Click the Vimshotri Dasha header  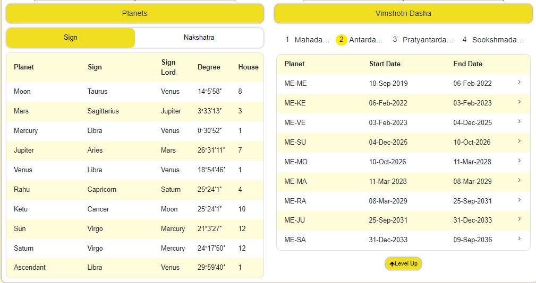403,13
